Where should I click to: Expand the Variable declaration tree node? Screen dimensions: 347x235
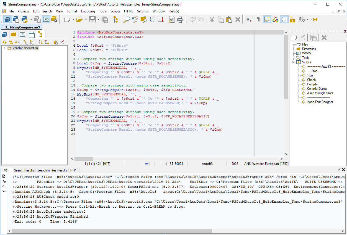point(4,48)
